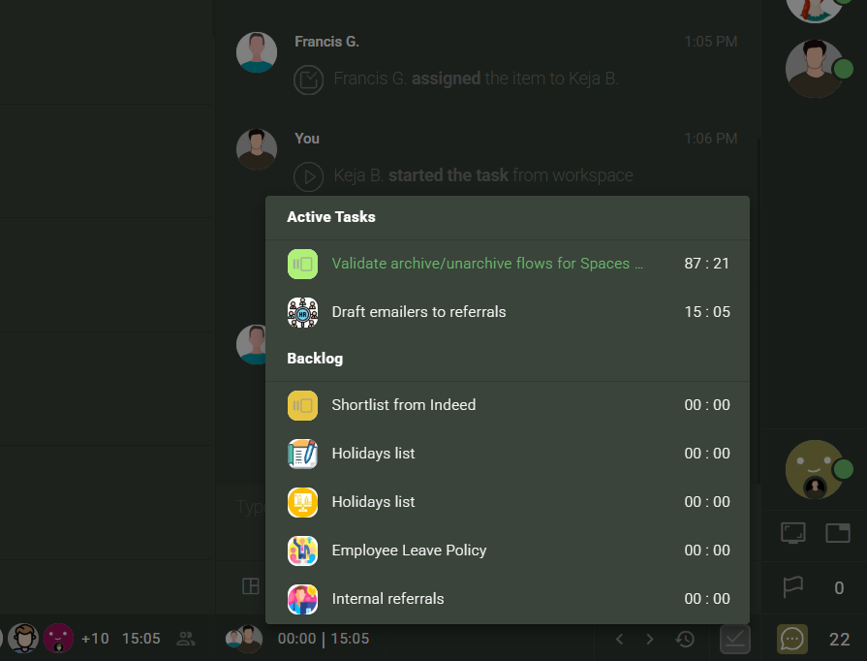Click the green Validate archive task icon
The width and height of the screenshot is (867, 661).
coord(303,264)
